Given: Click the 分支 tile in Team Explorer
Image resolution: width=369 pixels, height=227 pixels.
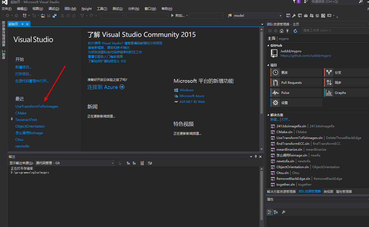Looking at the screenshot, I should point(346,72).
